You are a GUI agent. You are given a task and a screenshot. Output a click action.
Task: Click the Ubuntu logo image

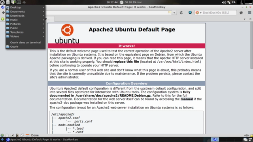[67, 34]
